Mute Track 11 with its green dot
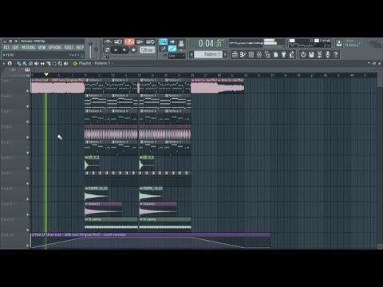This screenshot has width=383, height=287. [x=28, y=246]
